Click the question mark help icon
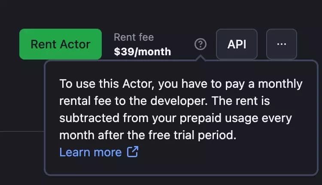This screenshot has height=185, width=322. tap(200, 44)
